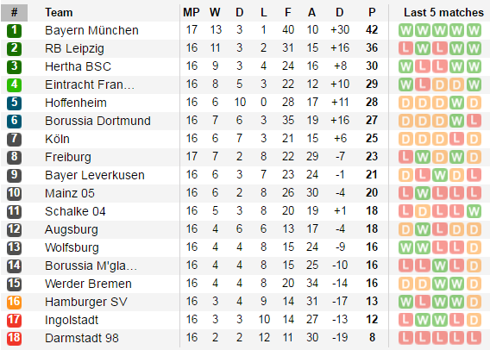Click RB Leipzig's first loss form icon

405,48
